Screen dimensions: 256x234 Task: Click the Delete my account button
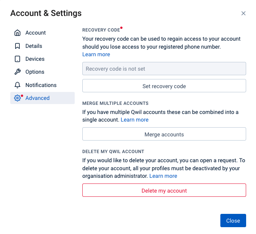point(164,190)
